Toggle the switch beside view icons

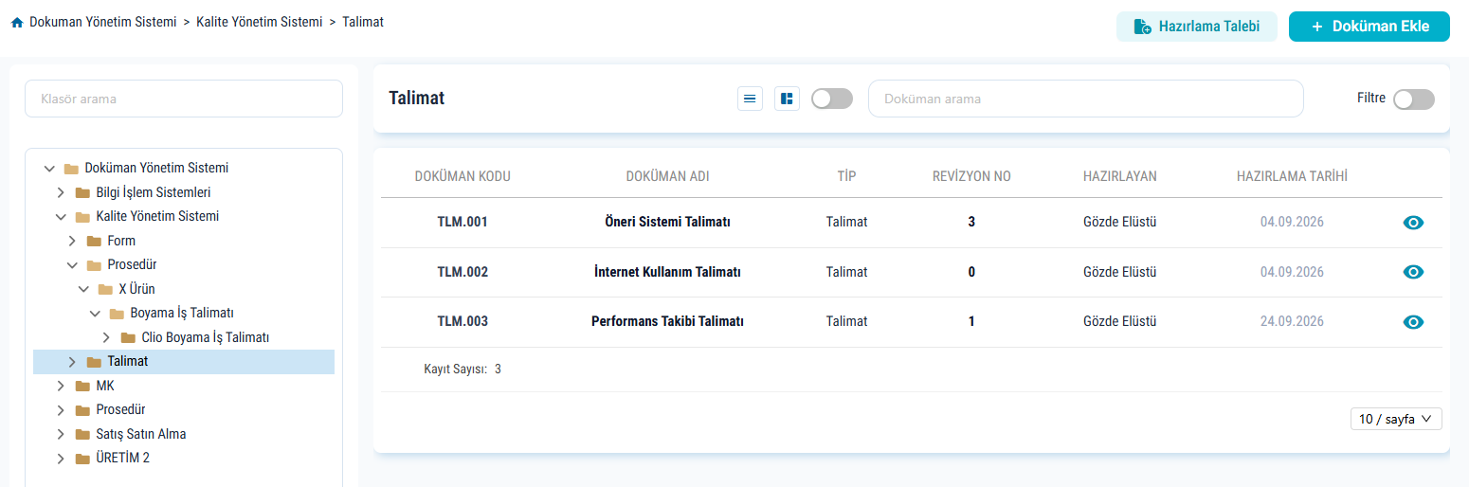[832, 99]
